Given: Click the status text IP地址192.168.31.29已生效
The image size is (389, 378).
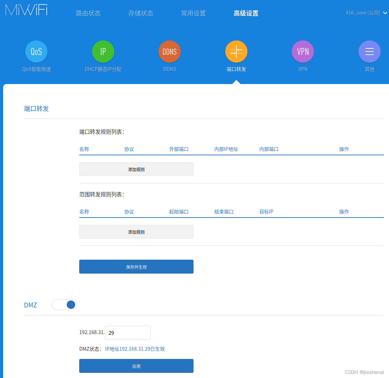Looking at the screenshot, I should pos(135,349).
